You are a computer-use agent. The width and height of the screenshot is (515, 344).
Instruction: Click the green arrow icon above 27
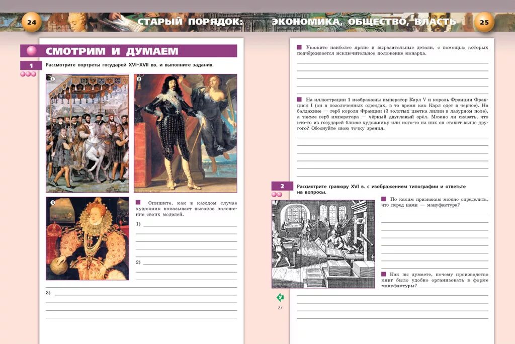pyautogui.click(x=280, y=298)
